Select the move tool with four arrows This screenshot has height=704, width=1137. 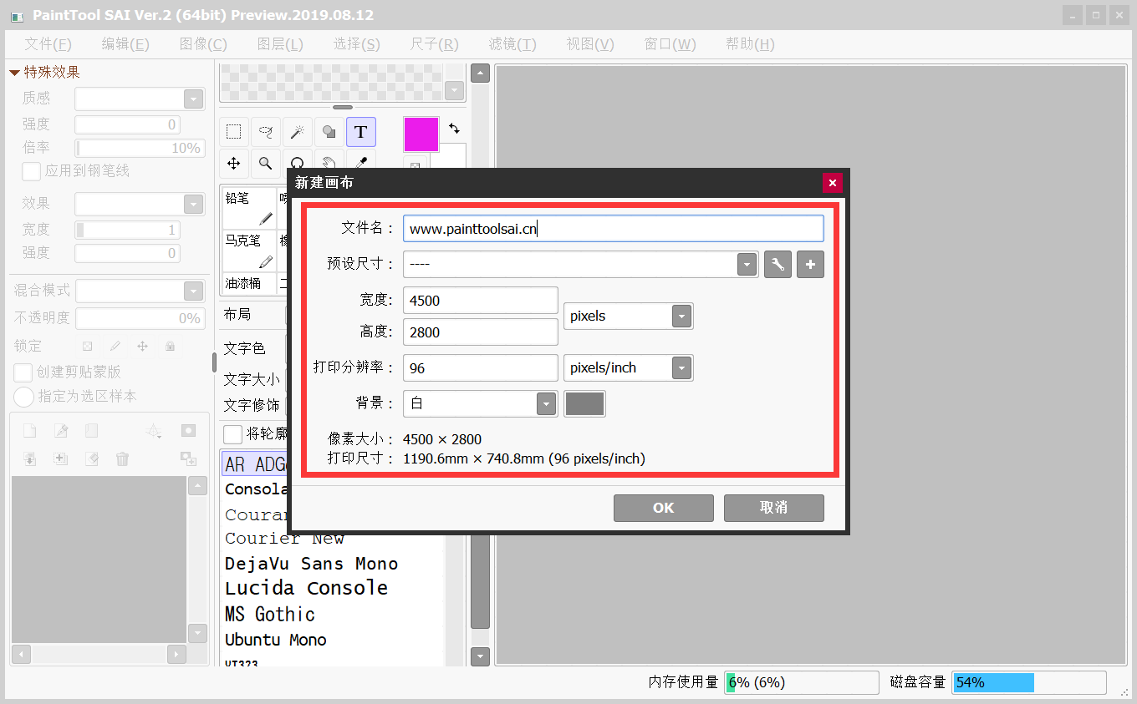pyautogui.click(x=234, y=163)
